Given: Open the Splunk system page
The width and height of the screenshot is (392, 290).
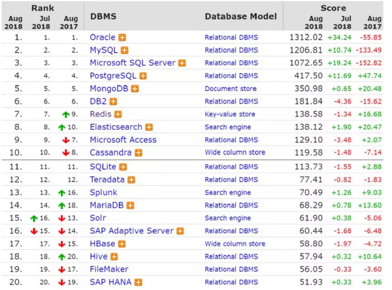Looking at the screenshot, I should [x=103, y=192].
